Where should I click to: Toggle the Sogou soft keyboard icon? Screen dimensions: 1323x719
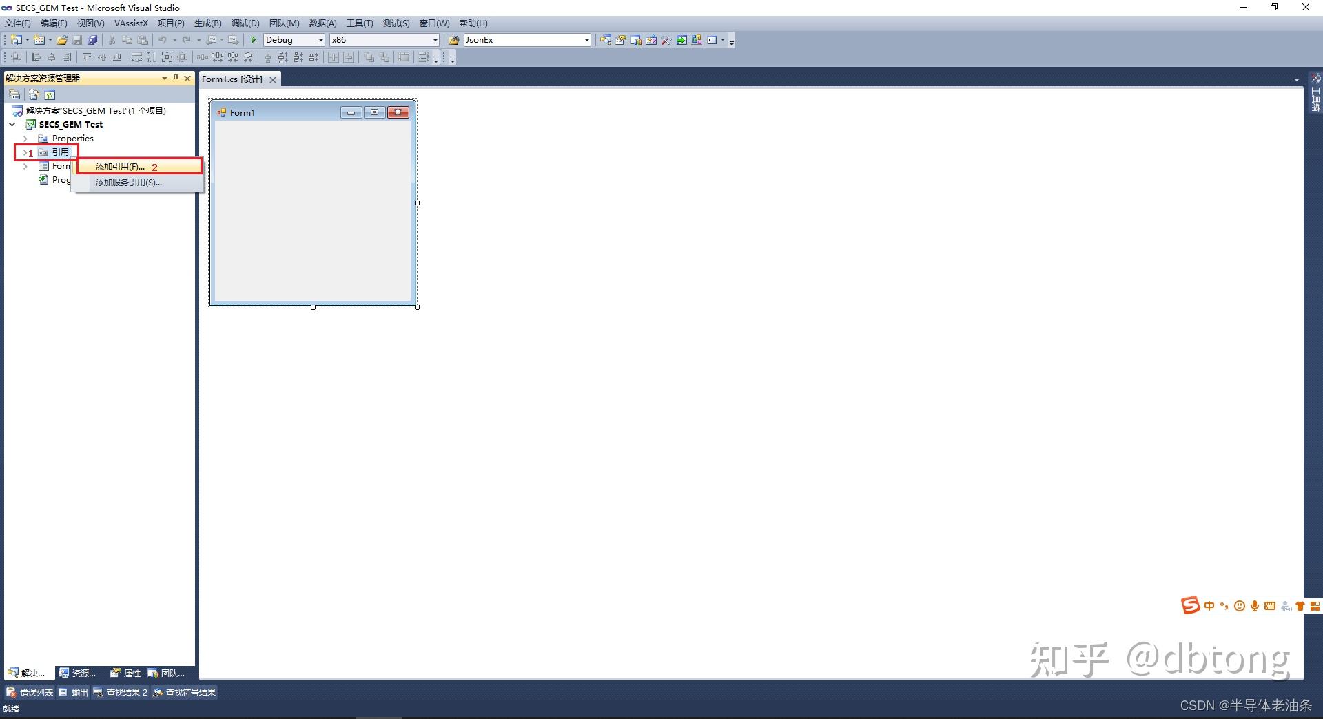click(1271, 605)
